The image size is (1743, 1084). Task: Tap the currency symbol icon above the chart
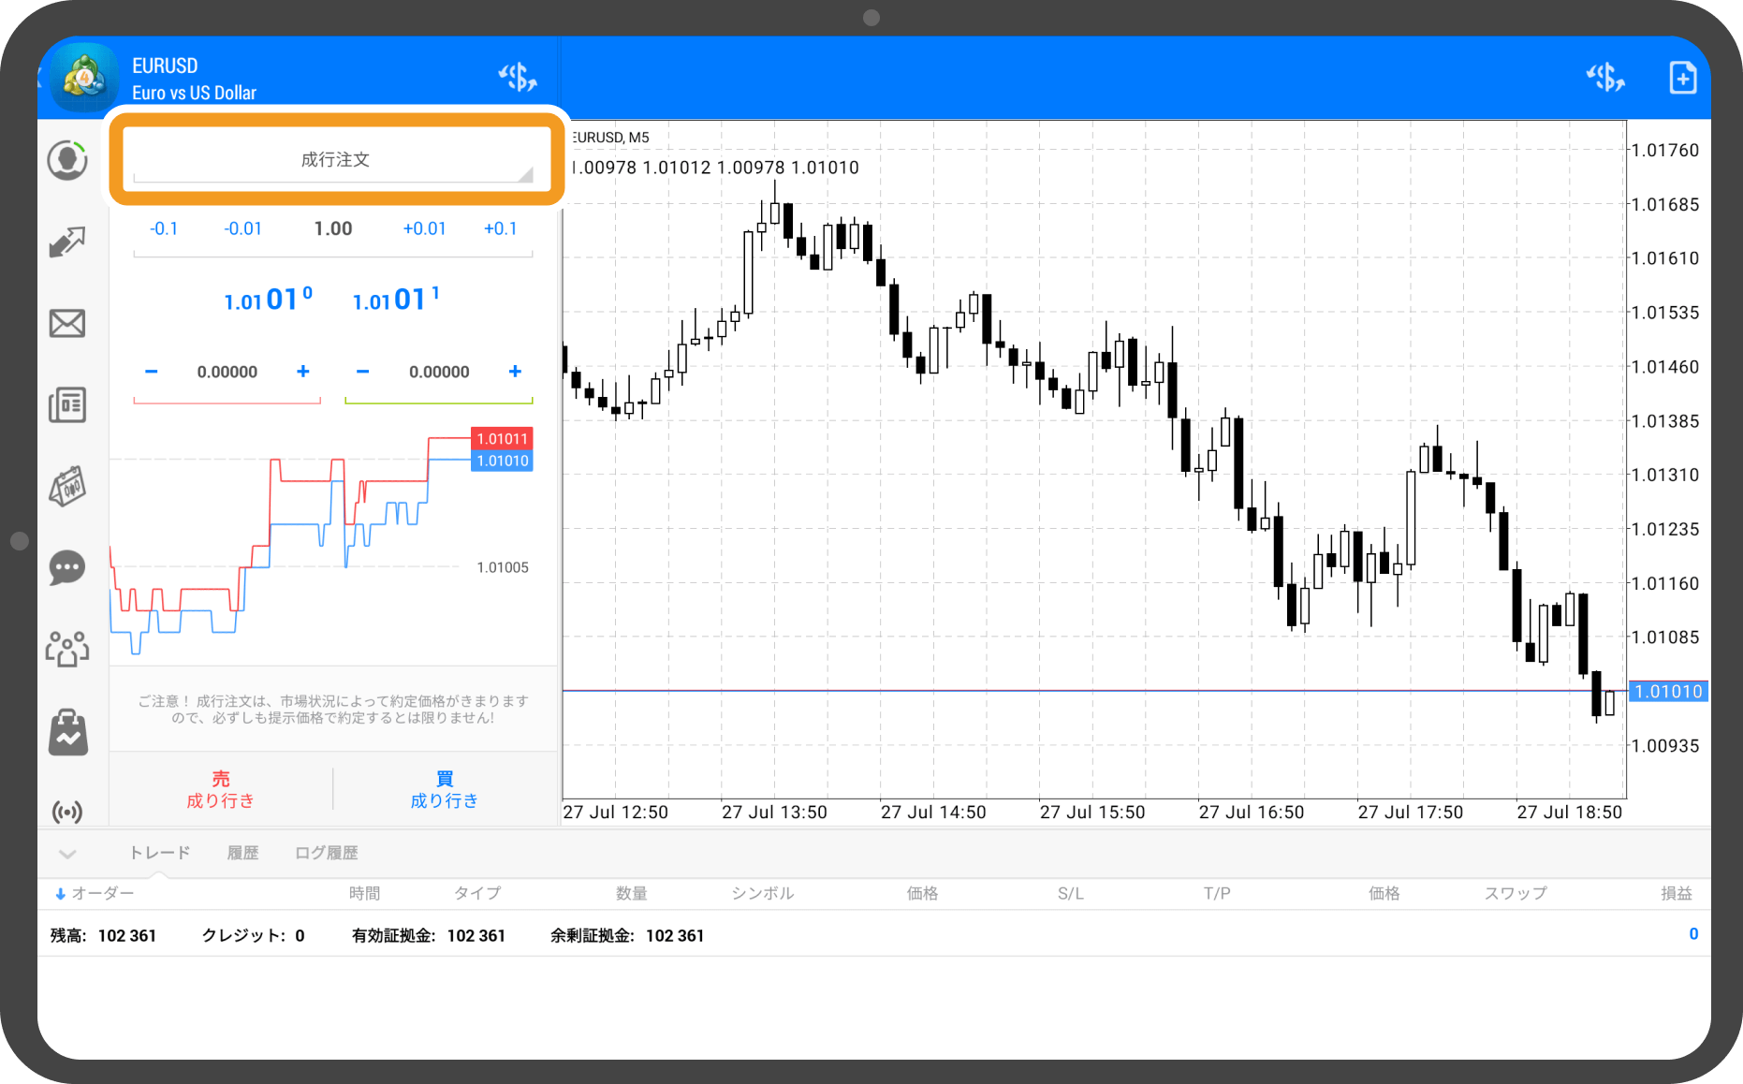[1605, 77]
